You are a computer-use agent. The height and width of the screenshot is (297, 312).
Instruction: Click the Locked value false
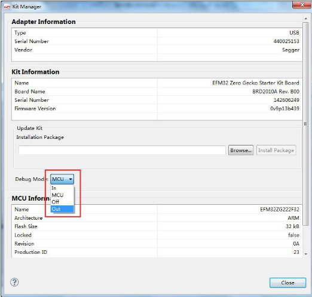(x=293, y=235)
